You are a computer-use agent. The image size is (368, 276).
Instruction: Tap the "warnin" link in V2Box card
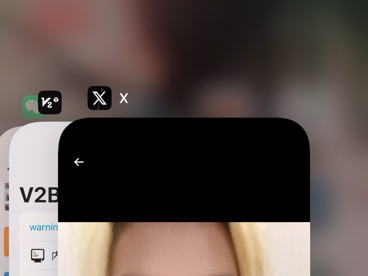click(44, 227)
